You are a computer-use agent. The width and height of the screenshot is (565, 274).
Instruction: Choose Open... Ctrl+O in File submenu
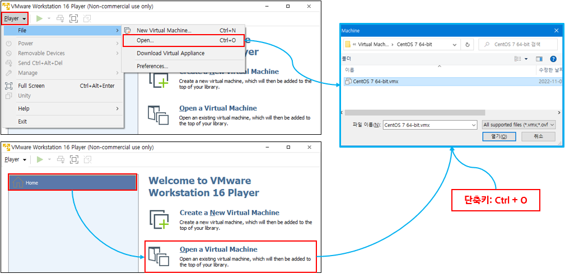point(184,41)
